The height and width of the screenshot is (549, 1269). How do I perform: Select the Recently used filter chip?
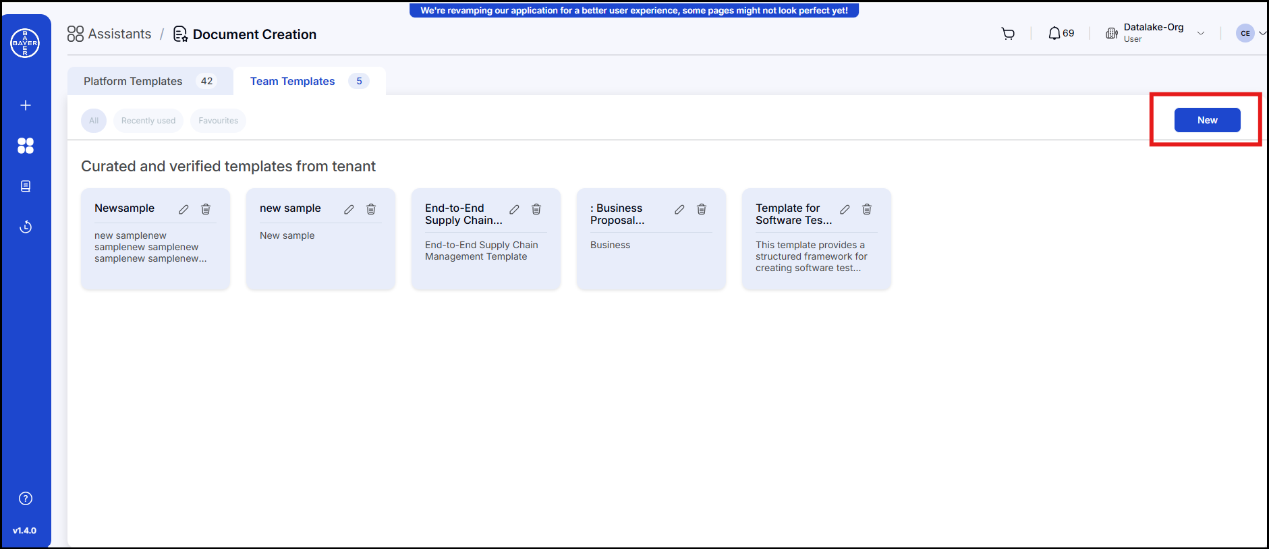pos(148,121)
